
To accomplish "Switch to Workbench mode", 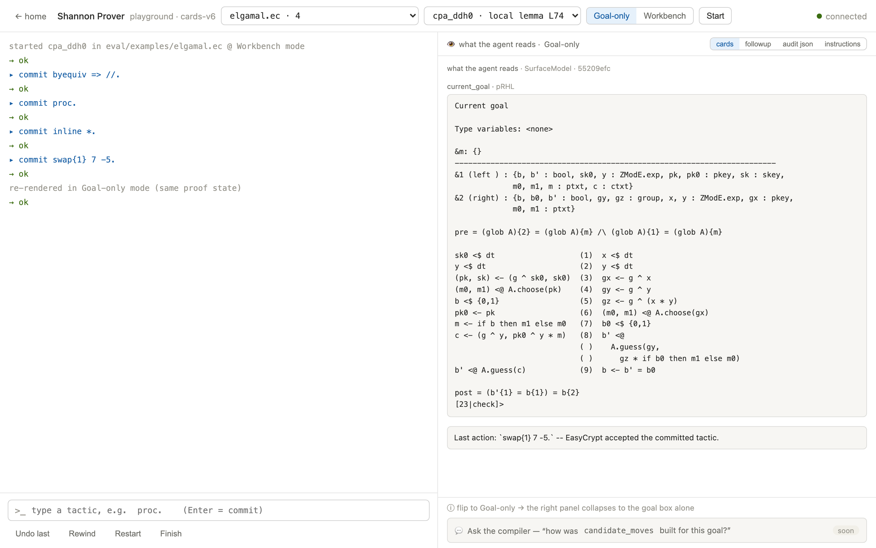I will pyautogui.click(x=664, y=16).
